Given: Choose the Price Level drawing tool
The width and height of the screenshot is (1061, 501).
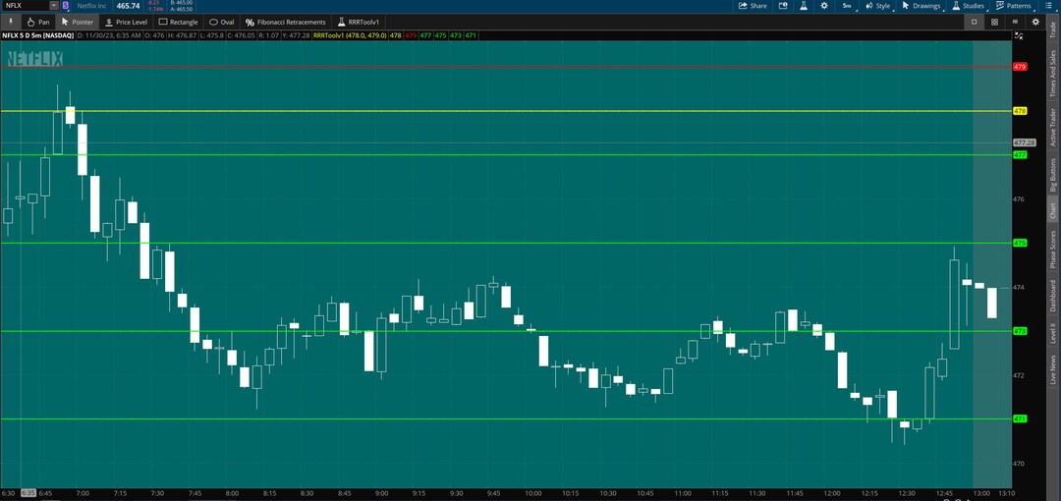Looking at the screenshot, I should [x=126, y=22].
